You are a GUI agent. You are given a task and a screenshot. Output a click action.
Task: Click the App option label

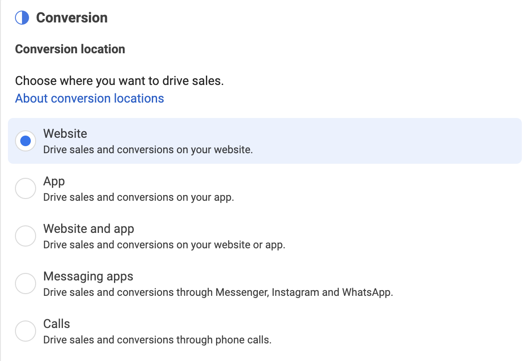(x=54, y=181)
